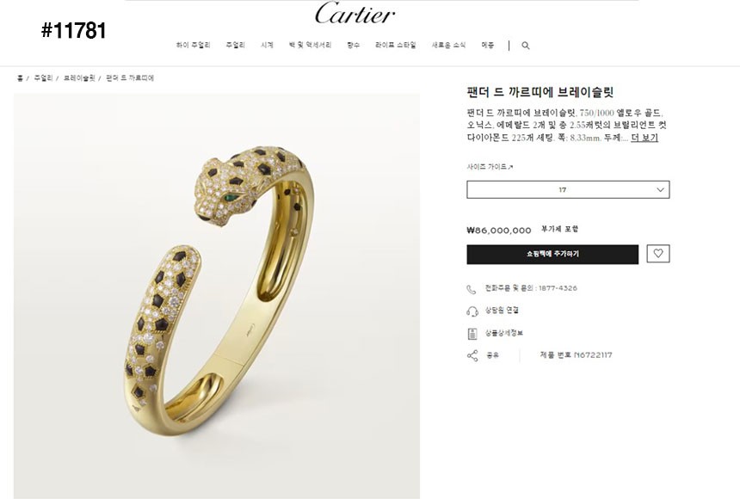Click the headset advisor chat icon
This screenshot has height=499, width=740.
click(x=472, y=311)
